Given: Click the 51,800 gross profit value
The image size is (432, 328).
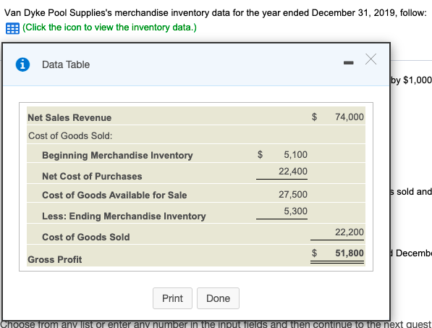Looking at the screenshot, I should [x=350, y=253].
